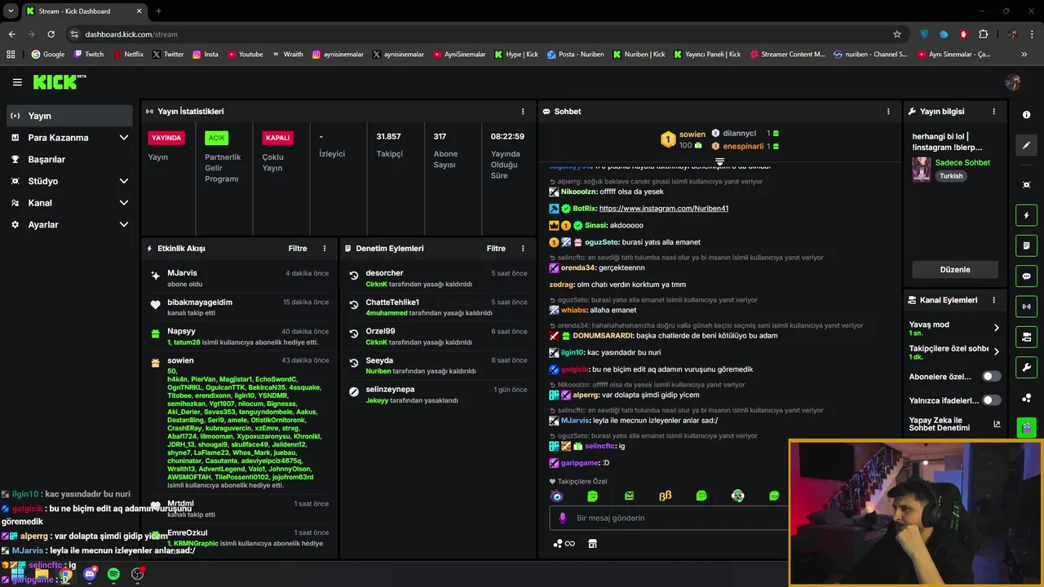
Task: Open the Filtre dropdown in Denetim Eylemleri
Action: (x=496, y=249)
